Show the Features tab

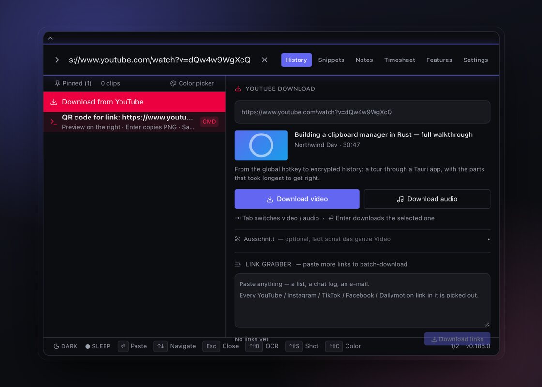click(439, 60)
